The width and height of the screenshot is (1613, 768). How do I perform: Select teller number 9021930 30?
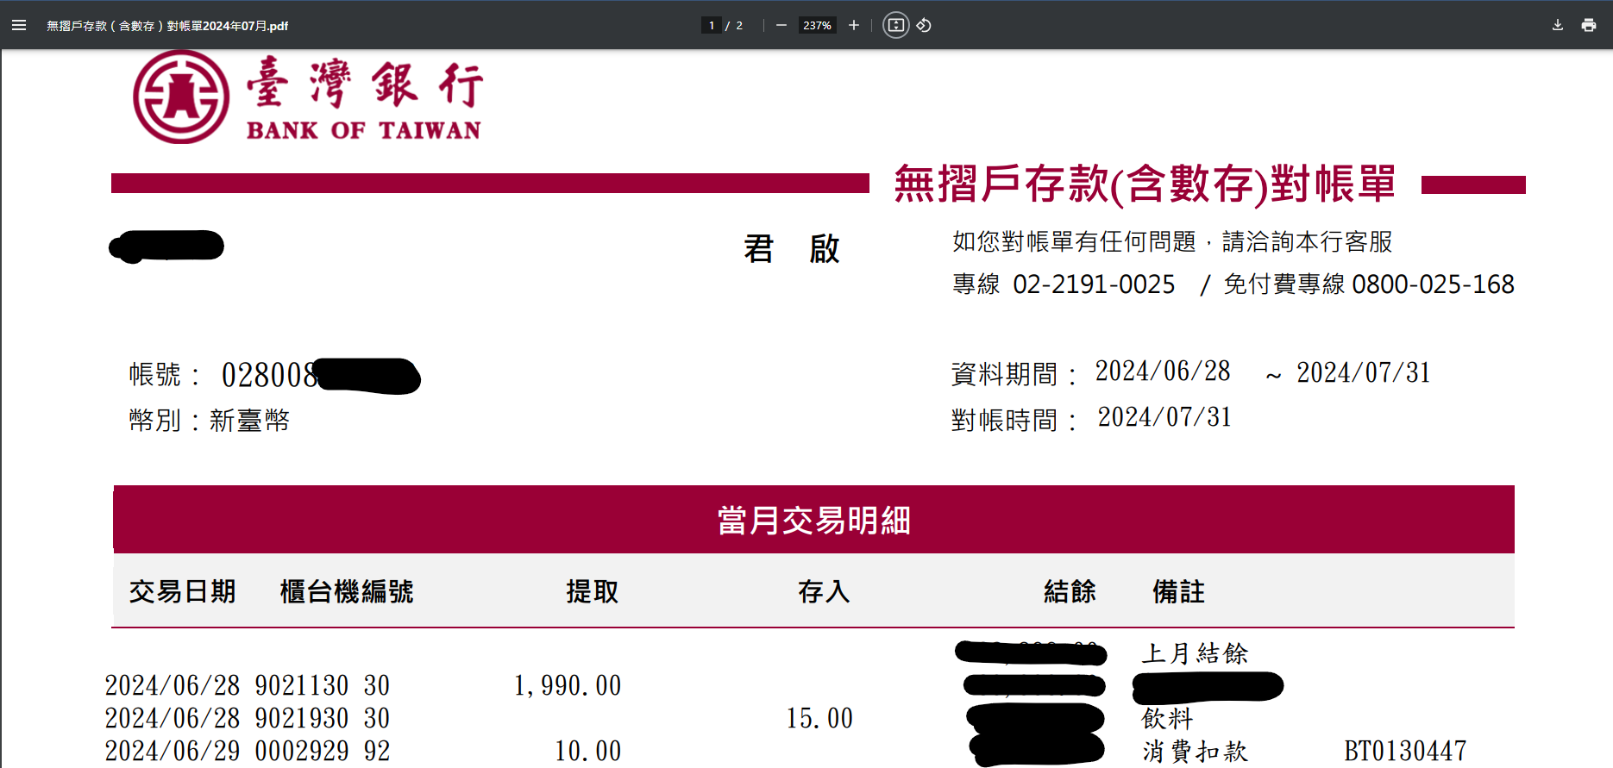pos(323,718)
